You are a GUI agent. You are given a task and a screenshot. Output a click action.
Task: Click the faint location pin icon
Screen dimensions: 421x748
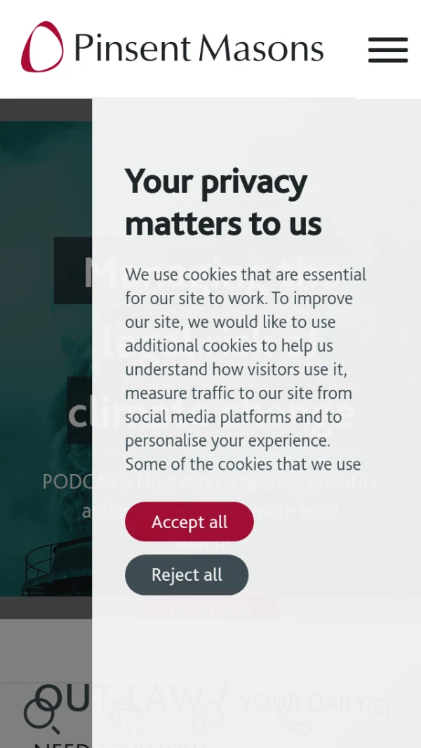[x=378, y=714]
